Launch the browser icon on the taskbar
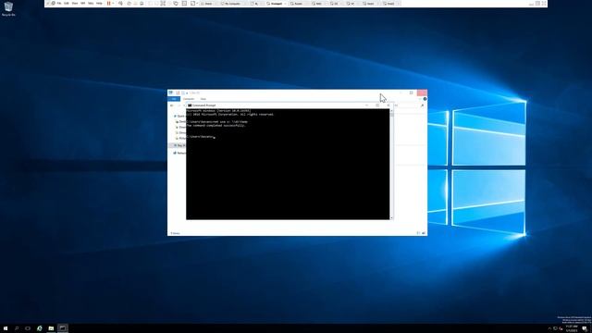592x333 pixels. click(39, 328)
